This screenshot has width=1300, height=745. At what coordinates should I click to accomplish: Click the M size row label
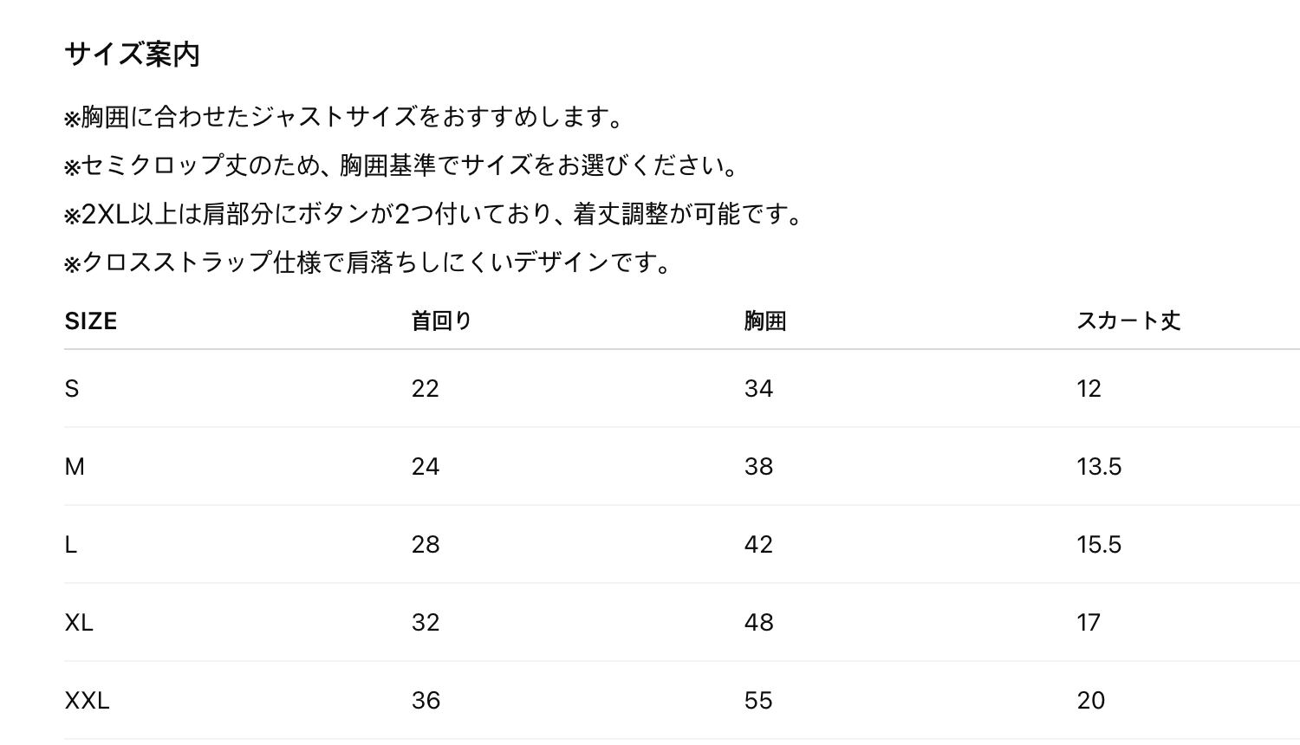pyautogui.click(x=75, y=467)
